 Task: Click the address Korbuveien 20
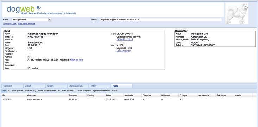tap(199, 37)
